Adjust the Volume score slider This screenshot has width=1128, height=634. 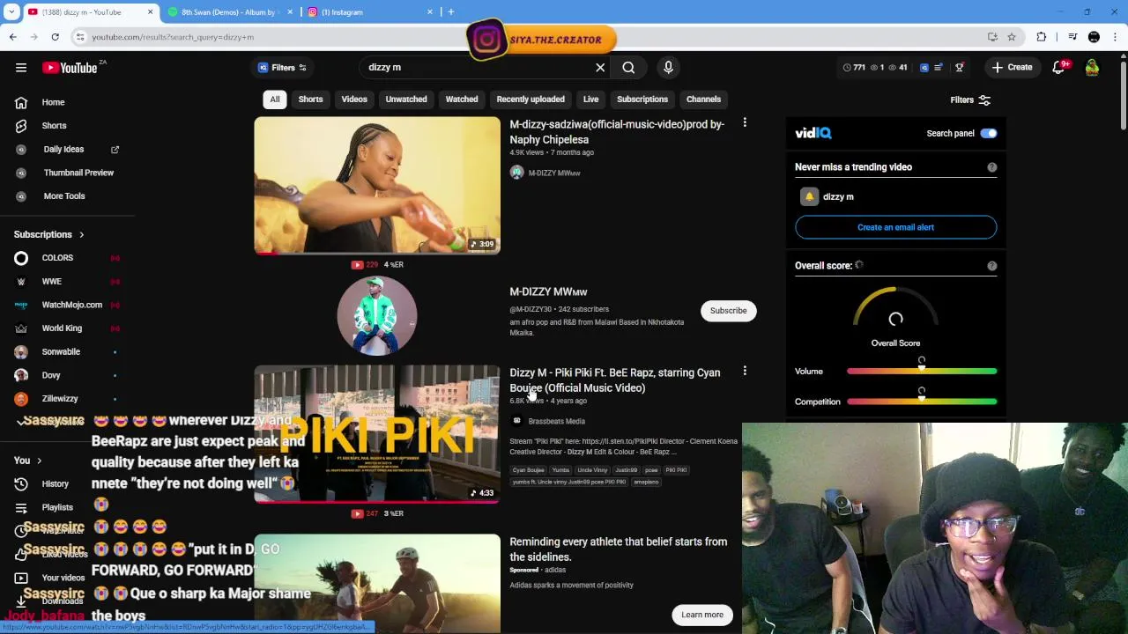pos(922,371)
